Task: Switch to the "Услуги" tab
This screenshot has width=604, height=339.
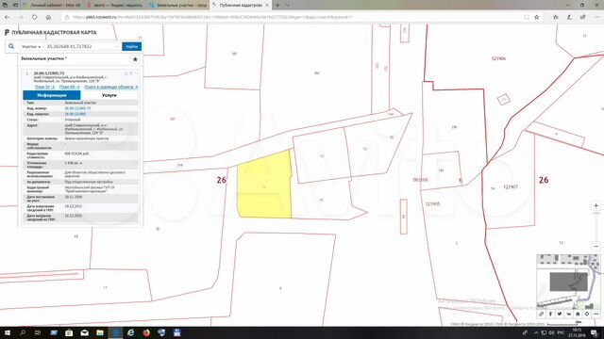Action: [109, 95]
